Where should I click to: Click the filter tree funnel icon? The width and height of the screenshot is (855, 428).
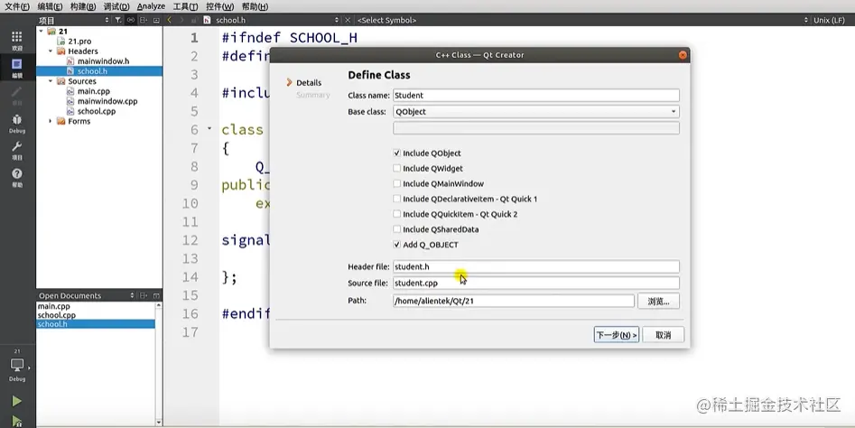118,20
